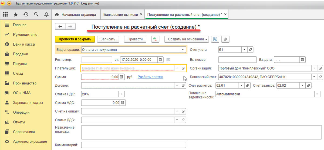Expand the Ставка НДС dropdown

click(x=121, y=94)
